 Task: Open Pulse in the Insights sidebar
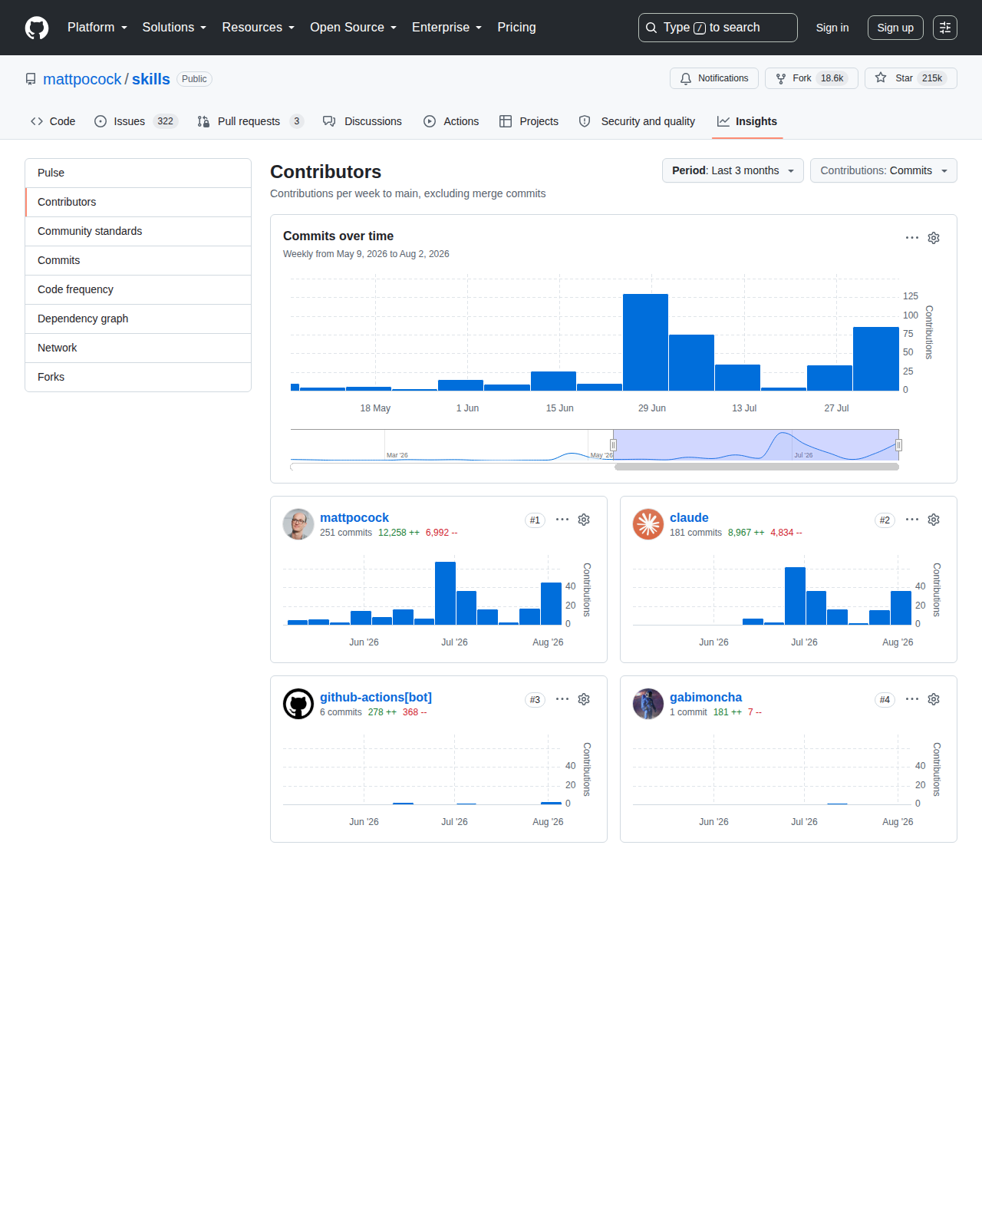coord(138,173)
